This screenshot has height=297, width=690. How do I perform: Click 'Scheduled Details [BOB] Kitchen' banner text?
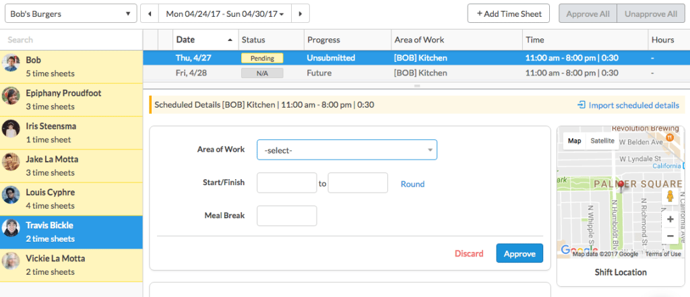coord(264,105)
